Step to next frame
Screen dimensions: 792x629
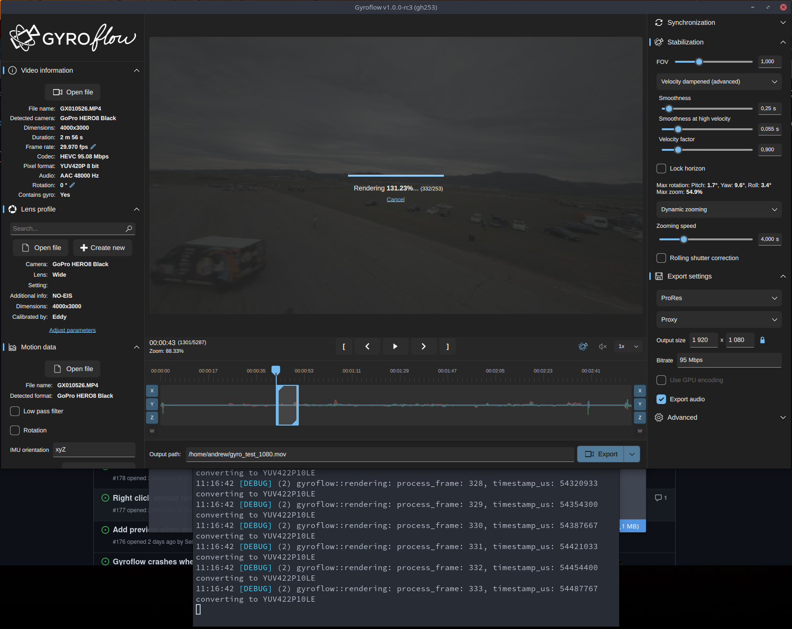[x=423, y=346]
